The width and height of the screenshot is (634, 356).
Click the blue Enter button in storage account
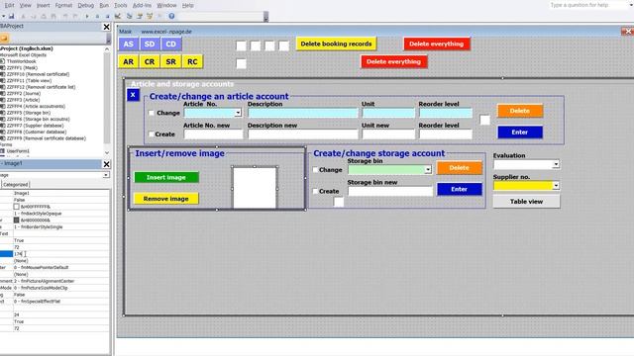pyautogui.click(x=460, y=189)
